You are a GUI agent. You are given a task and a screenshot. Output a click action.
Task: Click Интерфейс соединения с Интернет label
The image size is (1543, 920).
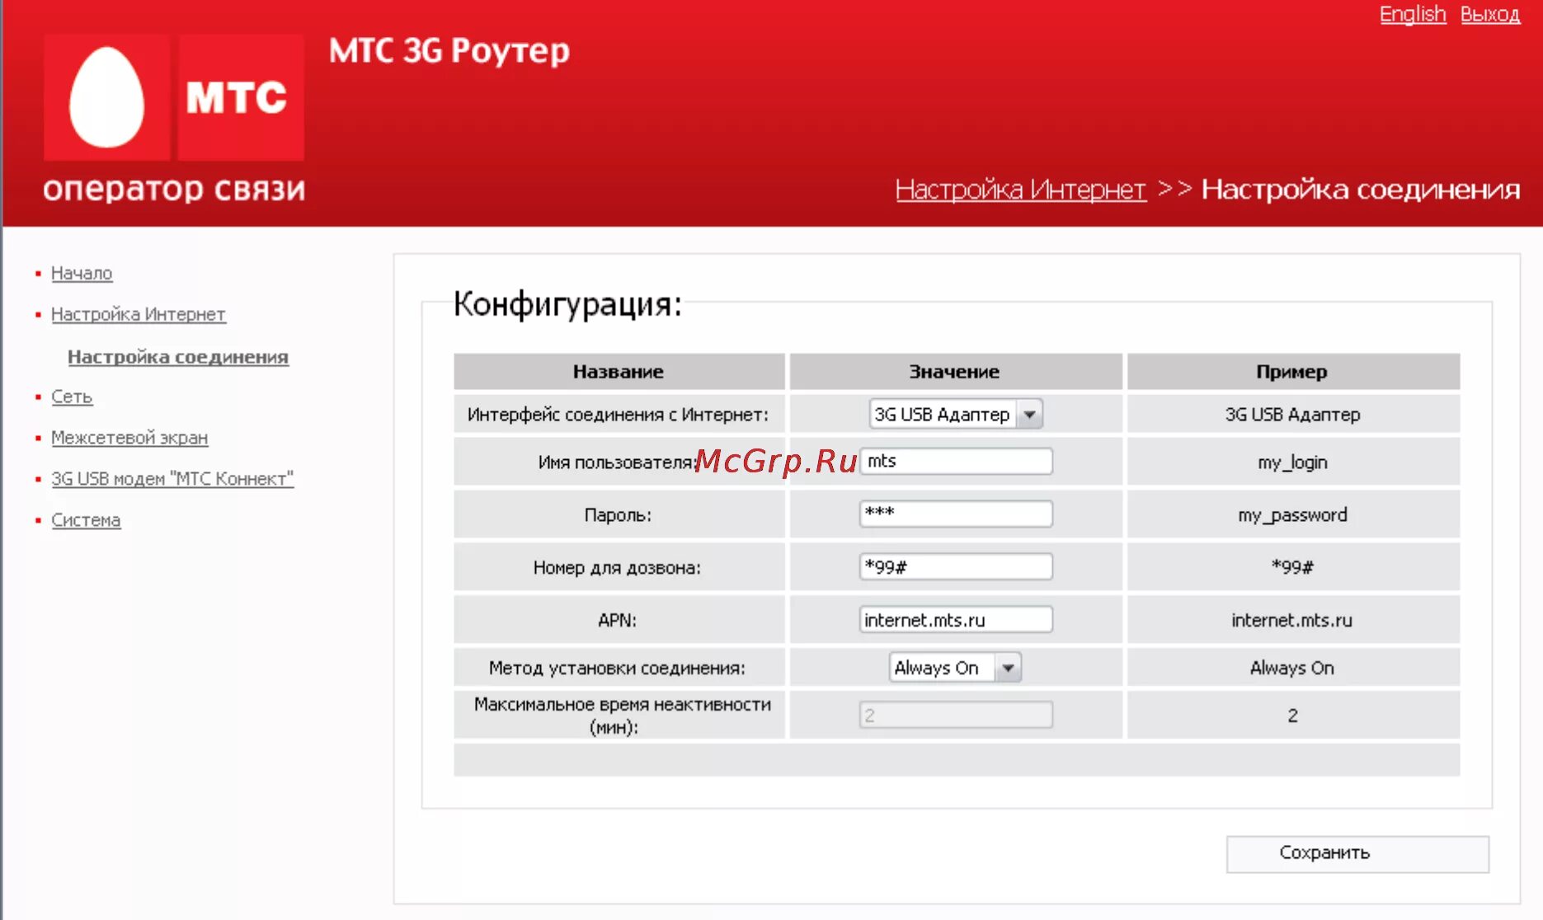[618, 415]
